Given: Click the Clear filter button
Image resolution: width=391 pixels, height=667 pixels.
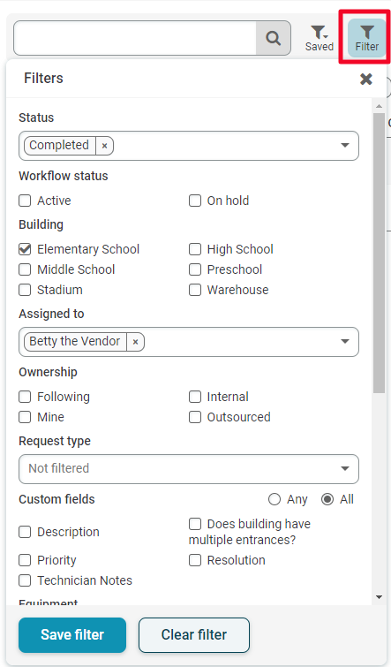Looking at the screenshot, I should (x=194, y=634).
